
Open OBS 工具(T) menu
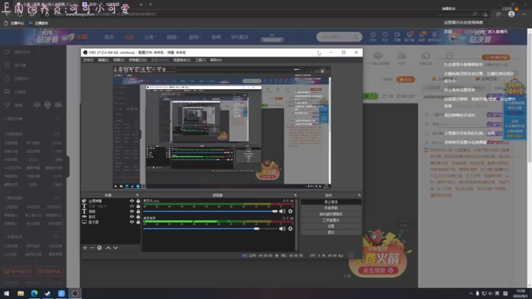tap(200, 60)
